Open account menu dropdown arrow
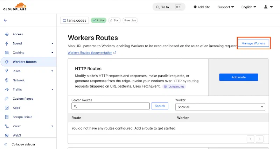This screenshot has width=280, height=149. pos(271,7)
